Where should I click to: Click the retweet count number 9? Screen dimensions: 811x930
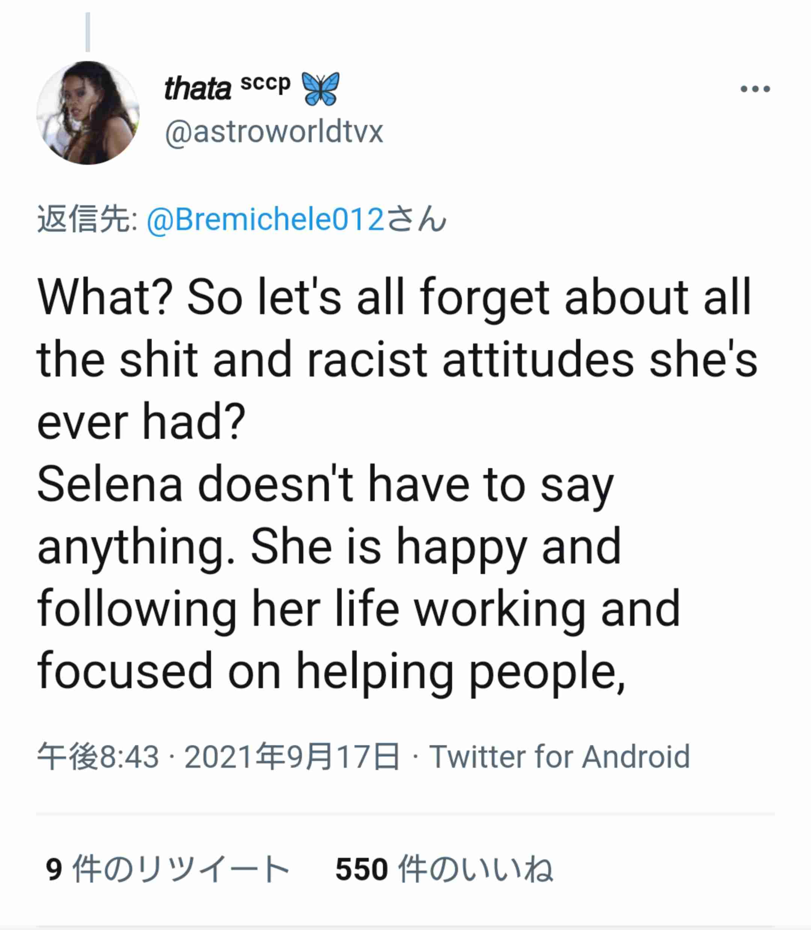tap(54, 869)
